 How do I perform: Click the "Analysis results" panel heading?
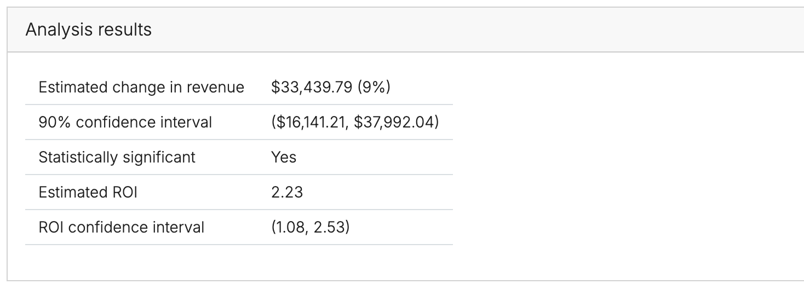click(88, 30)
